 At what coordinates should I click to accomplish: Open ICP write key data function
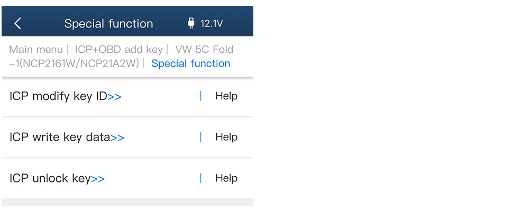[59, 138]
